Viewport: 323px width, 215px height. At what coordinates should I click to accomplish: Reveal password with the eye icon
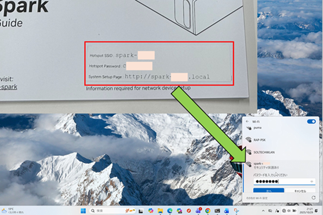click(312, 181)
